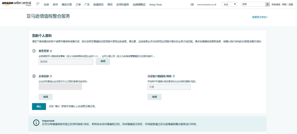The height and width of the screenshot is (134, 297).
Task: Click 编辑 button under 中国 country field
Action: coord(154,97)
